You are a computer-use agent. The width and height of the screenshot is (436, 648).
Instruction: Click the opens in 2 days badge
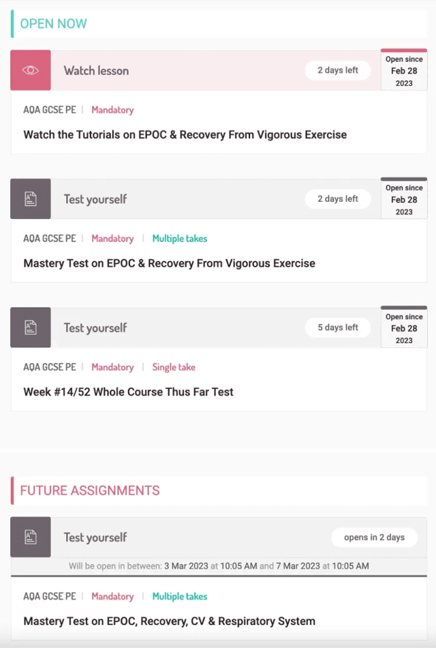(x=374, y=537)
